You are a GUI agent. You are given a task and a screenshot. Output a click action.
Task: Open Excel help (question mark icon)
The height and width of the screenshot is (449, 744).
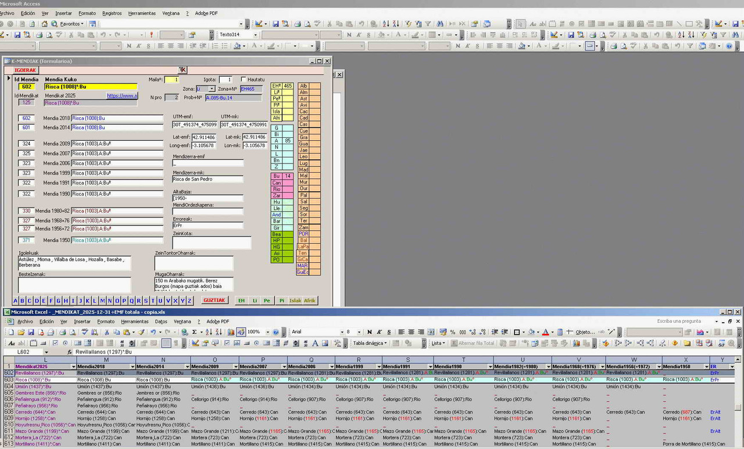(x=276, y=332)
